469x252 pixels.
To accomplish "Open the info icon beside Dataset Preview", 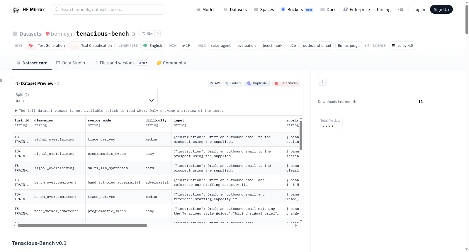I will click(x=57, y=83).
